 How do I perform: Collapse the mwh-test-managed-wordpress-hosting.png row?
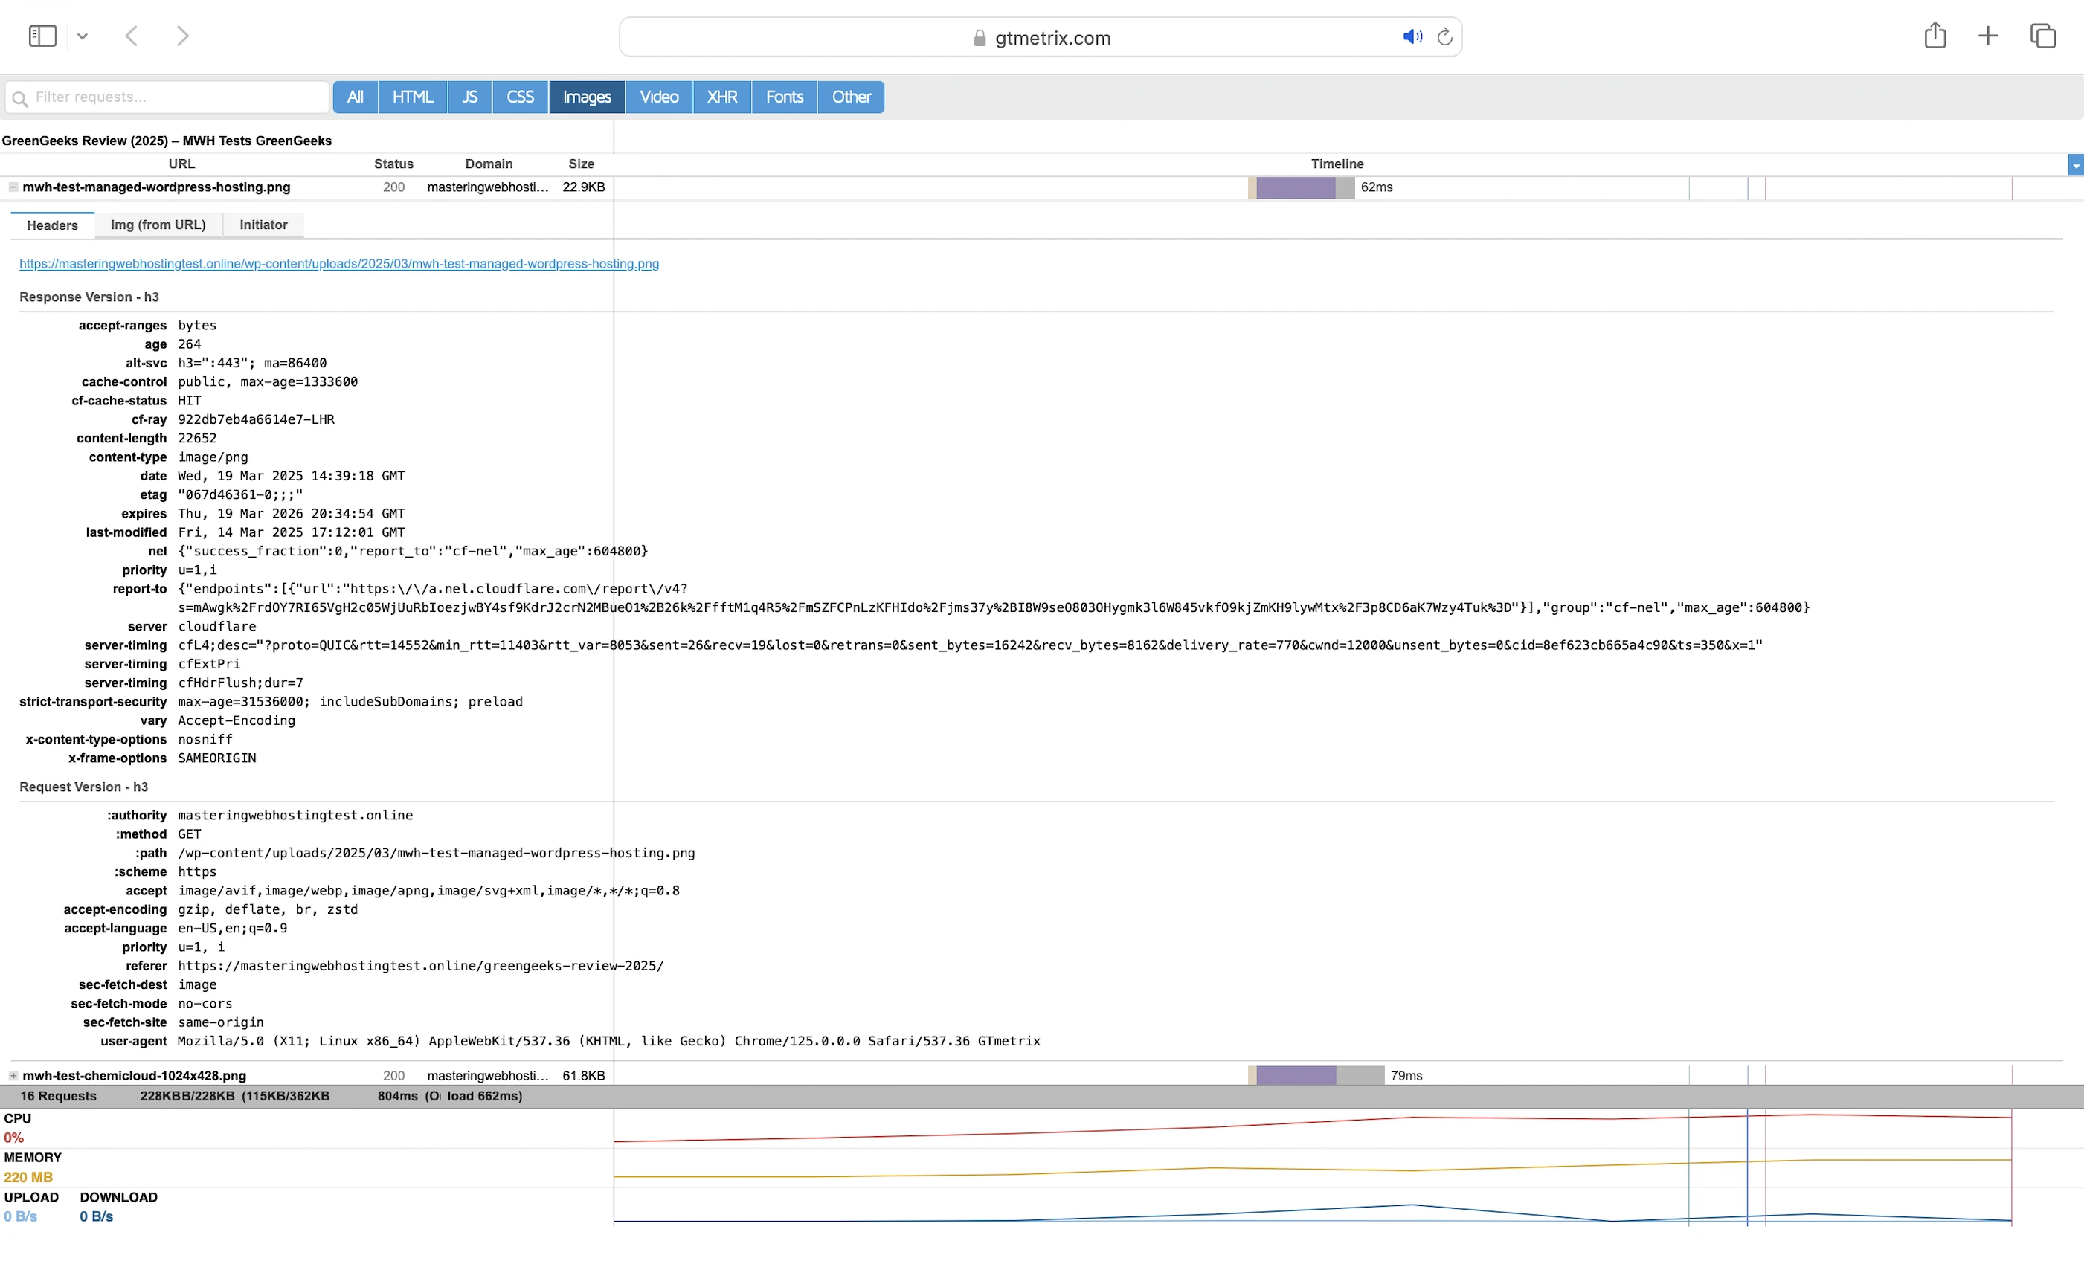point(13,187)
